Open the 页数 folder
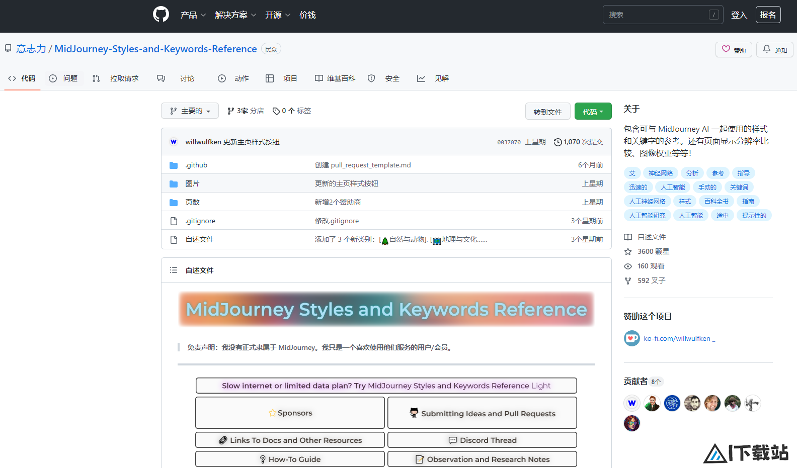Screen dimensions: 797x468 [192, 202]
